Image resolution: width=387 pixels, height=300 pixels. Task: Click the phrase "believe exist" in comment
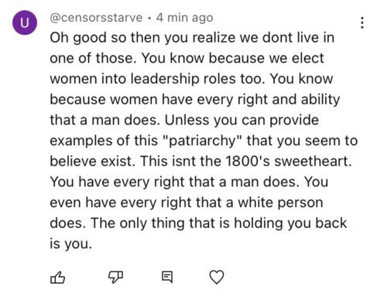tap(91, 162)
